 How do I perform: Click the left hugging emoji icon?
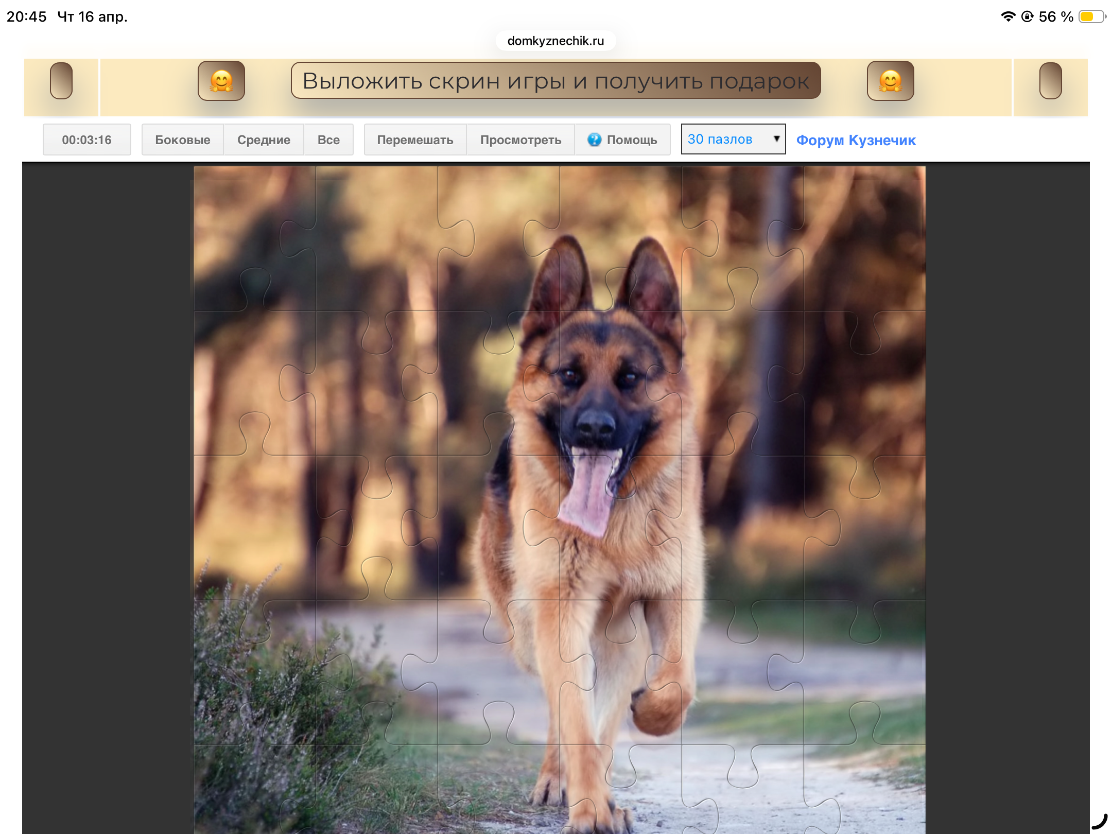pyautogui.click(x=221, y=81)
